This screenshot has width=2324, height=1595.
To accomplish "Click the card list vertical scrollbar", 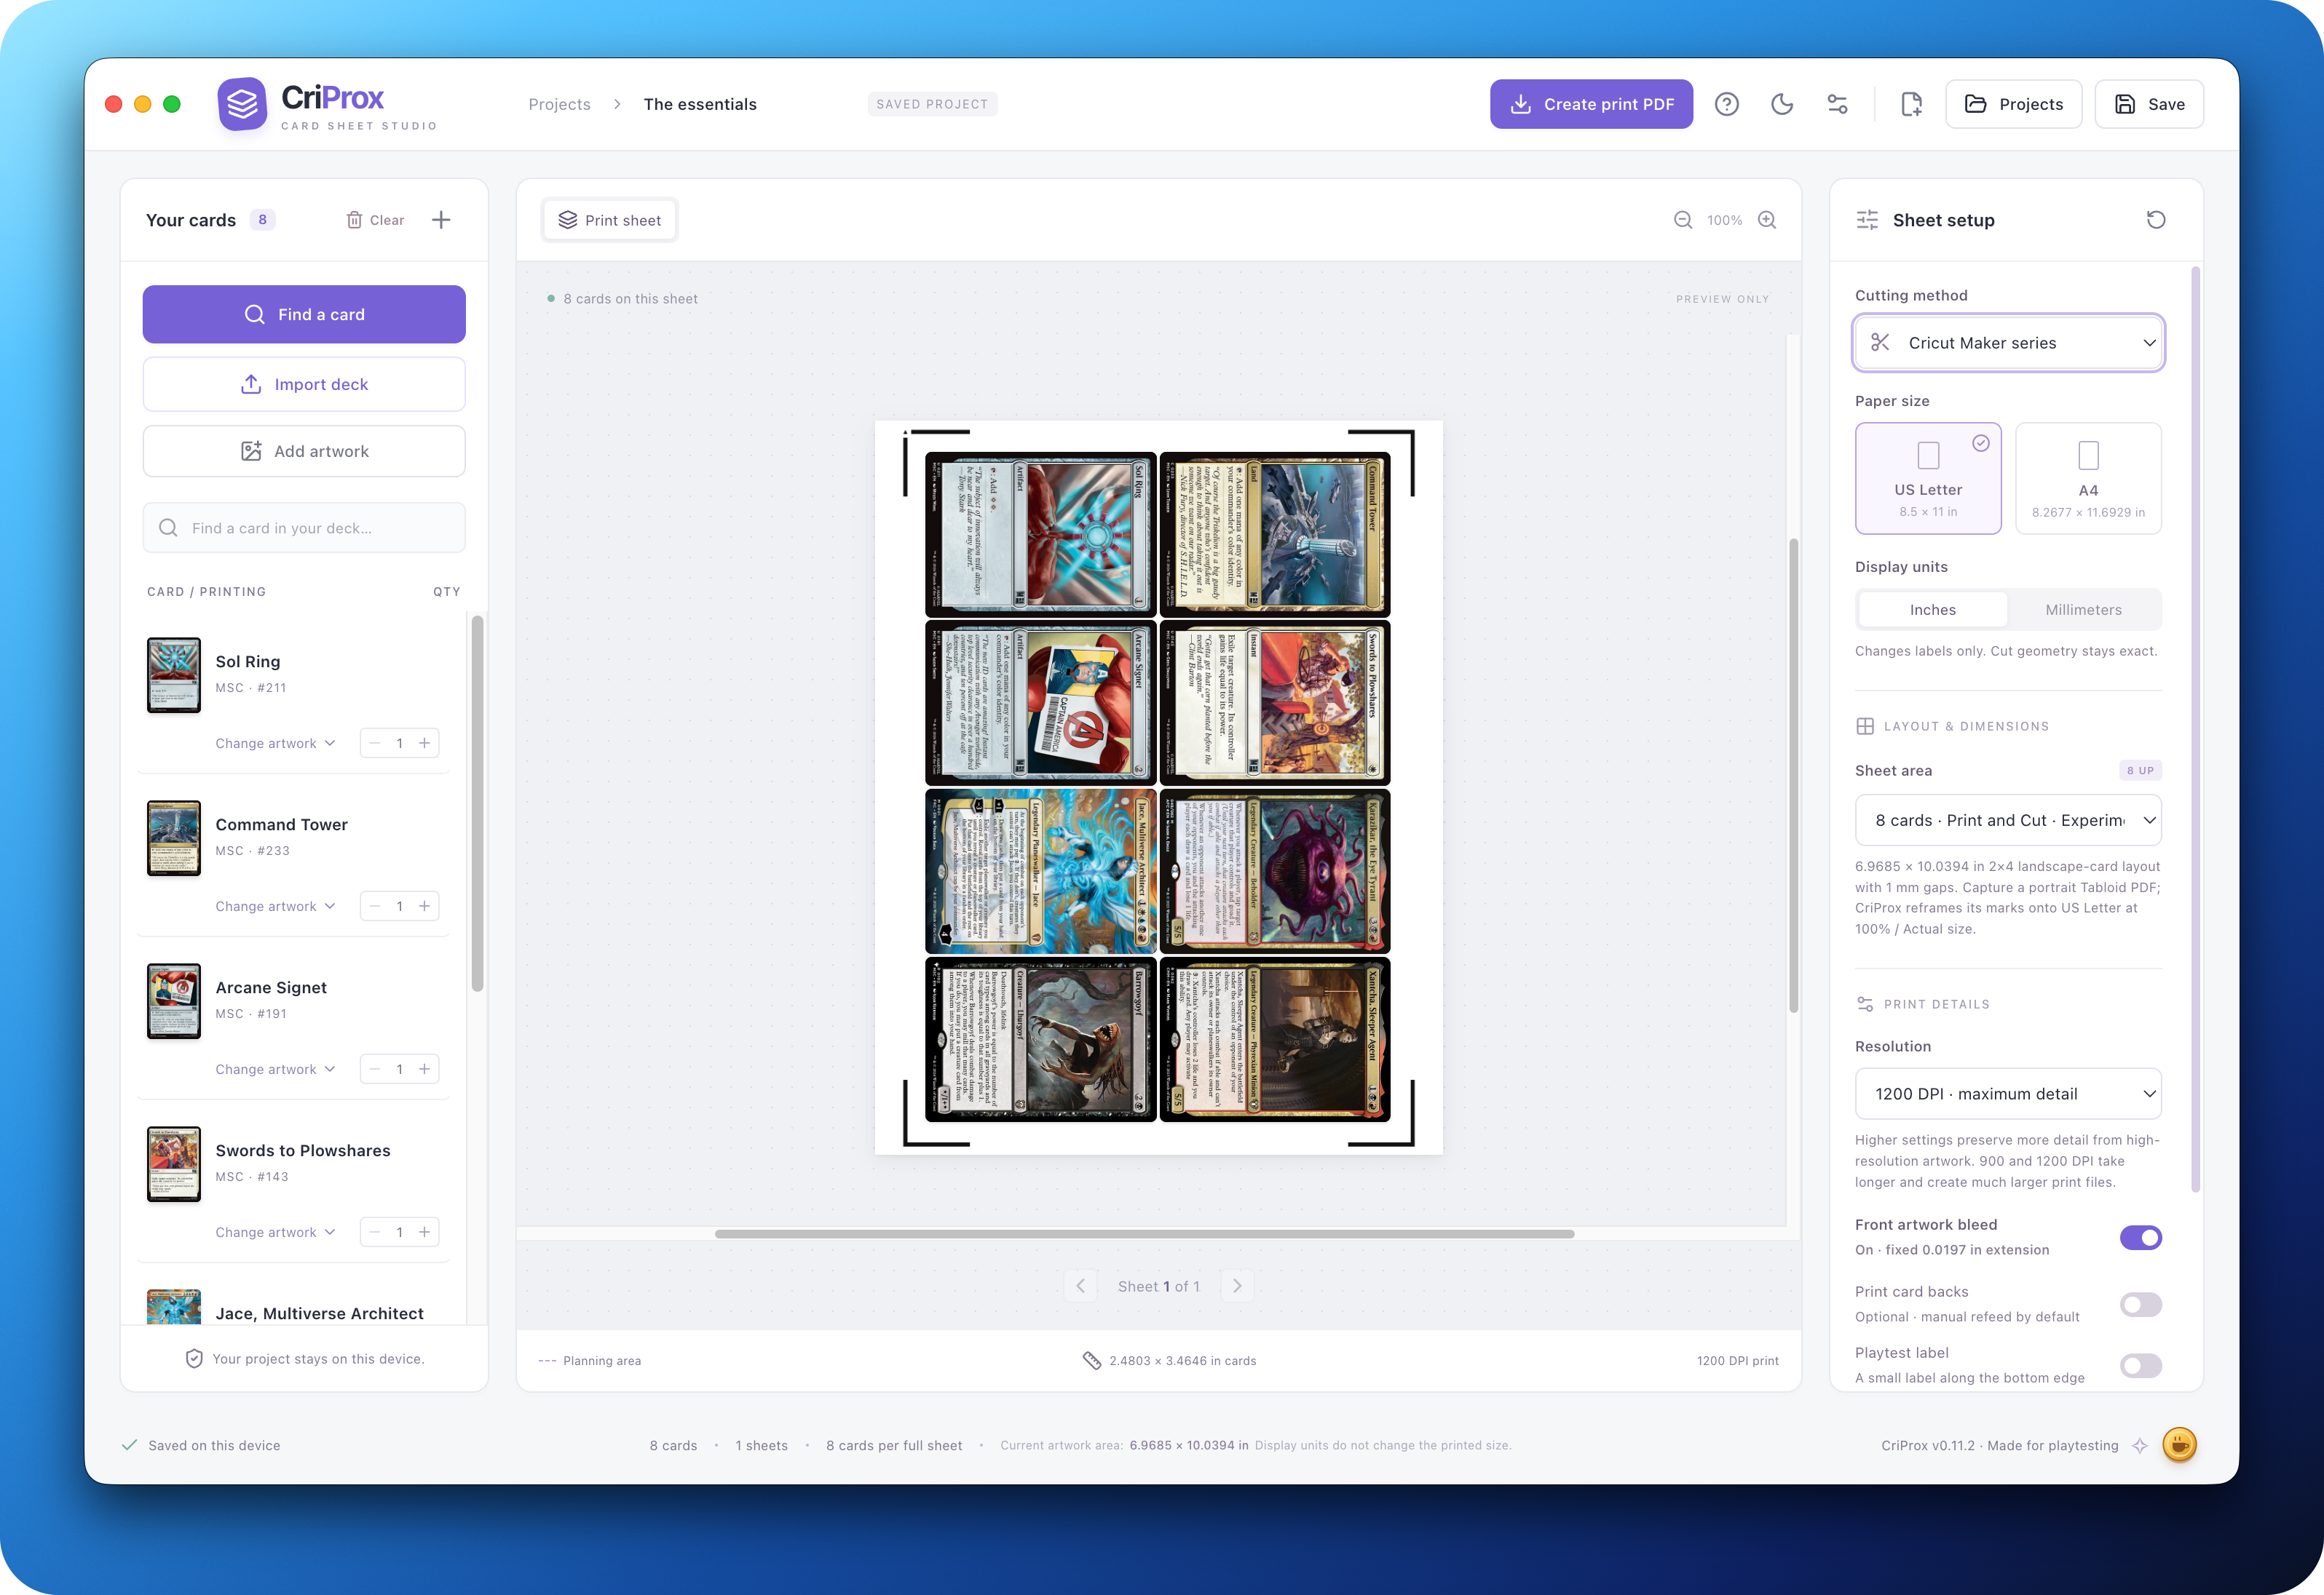I will click(x=478, y=803).
